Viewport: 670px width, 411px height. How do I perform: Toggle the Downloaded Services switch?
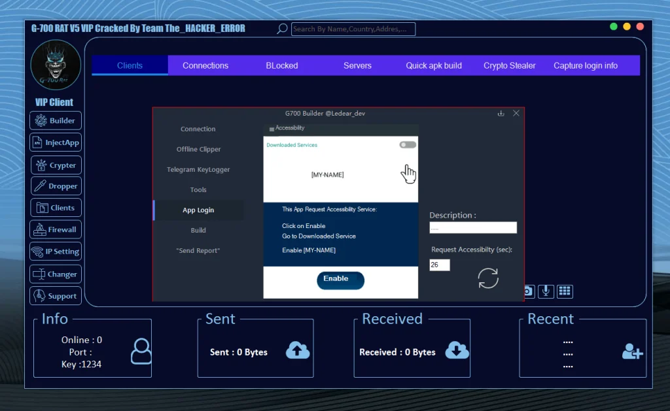(408, 145)
